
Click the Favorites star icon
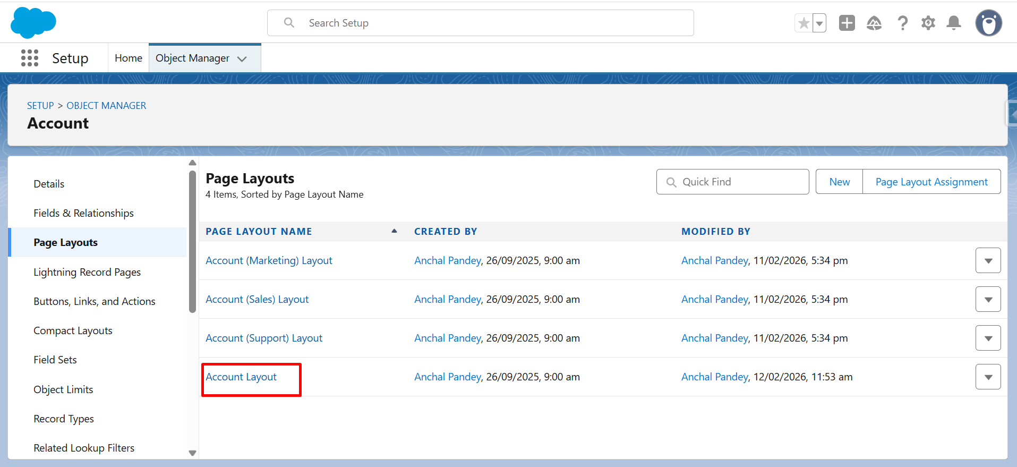[804, 23]
